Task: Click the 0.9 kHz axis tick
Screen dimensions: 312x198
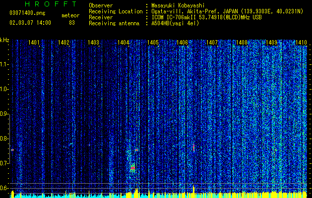Action: [x=4, y=114]
